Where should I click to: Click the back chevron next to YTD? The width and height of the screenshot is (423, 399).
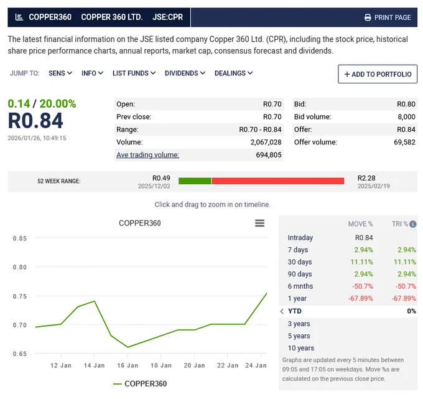click(x=282, y=311)
